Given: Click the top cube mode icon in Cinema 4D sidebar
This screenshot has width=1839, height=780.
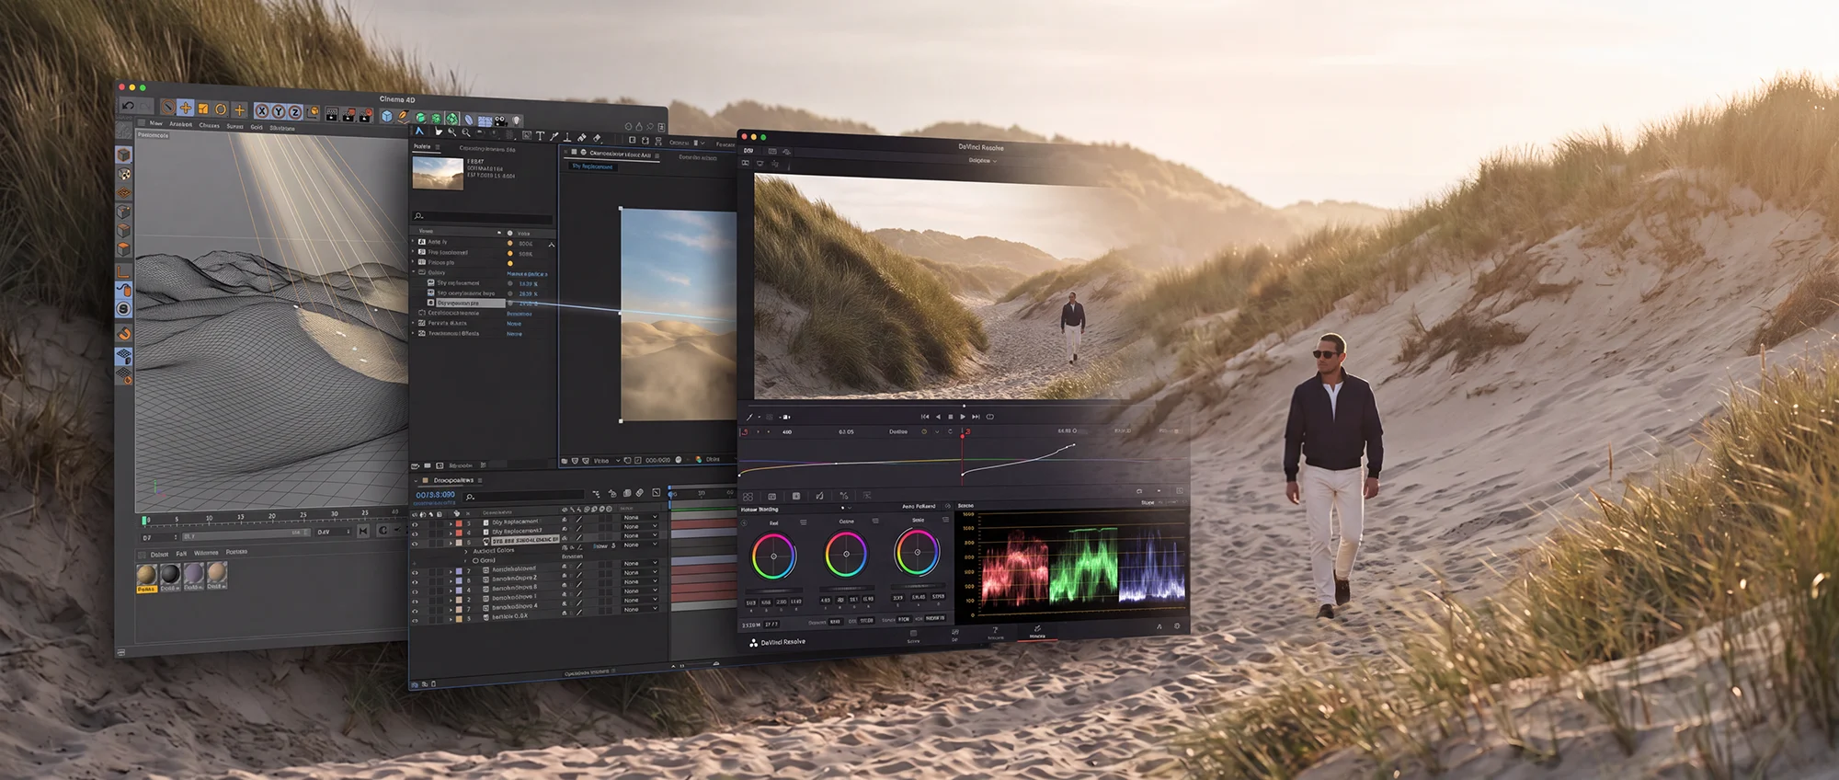Looking at the screenshot, I should pos(124,155).
